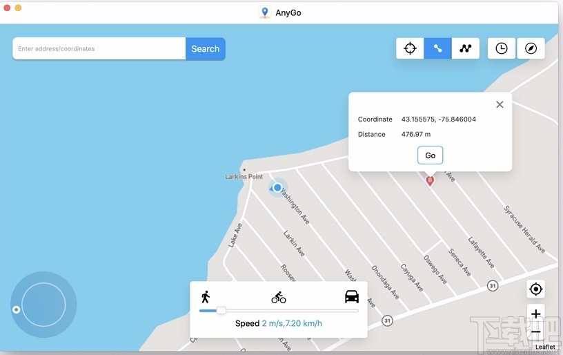Click the Search button

pos(206,49)
